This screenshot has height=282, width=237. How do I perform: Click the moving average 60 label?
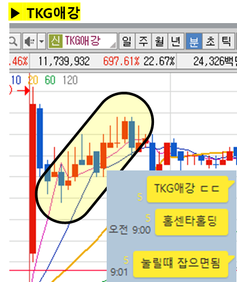click(x=50, y=80)
